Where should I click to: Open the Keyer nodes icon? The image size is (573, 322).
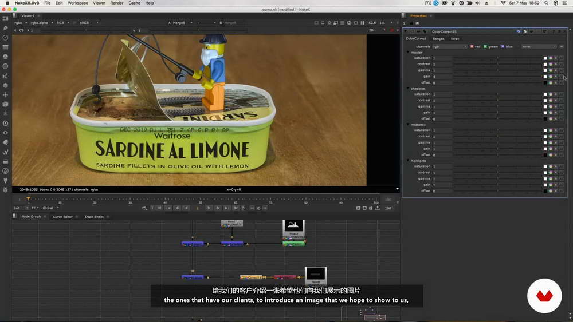(x=5, y=76)
